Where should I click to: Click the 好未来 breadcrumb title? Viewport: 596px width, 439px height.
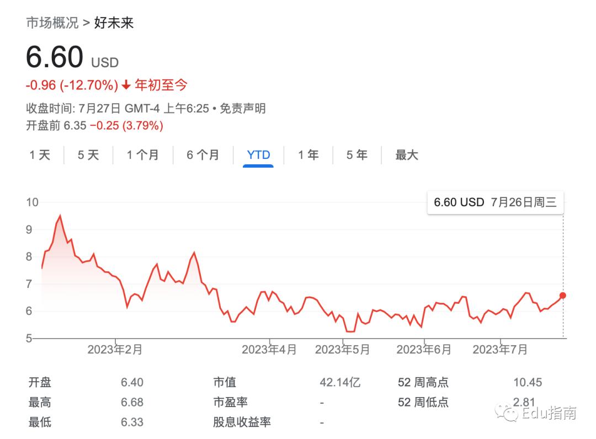(114, 23)
